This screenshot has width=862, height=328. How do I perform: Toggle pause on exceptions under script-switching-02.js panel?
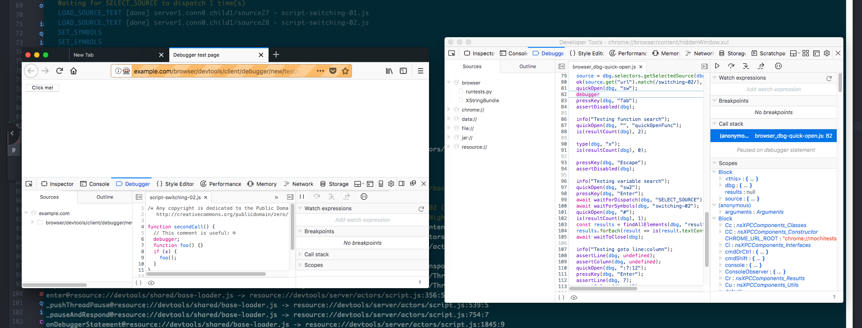[364, 197]
